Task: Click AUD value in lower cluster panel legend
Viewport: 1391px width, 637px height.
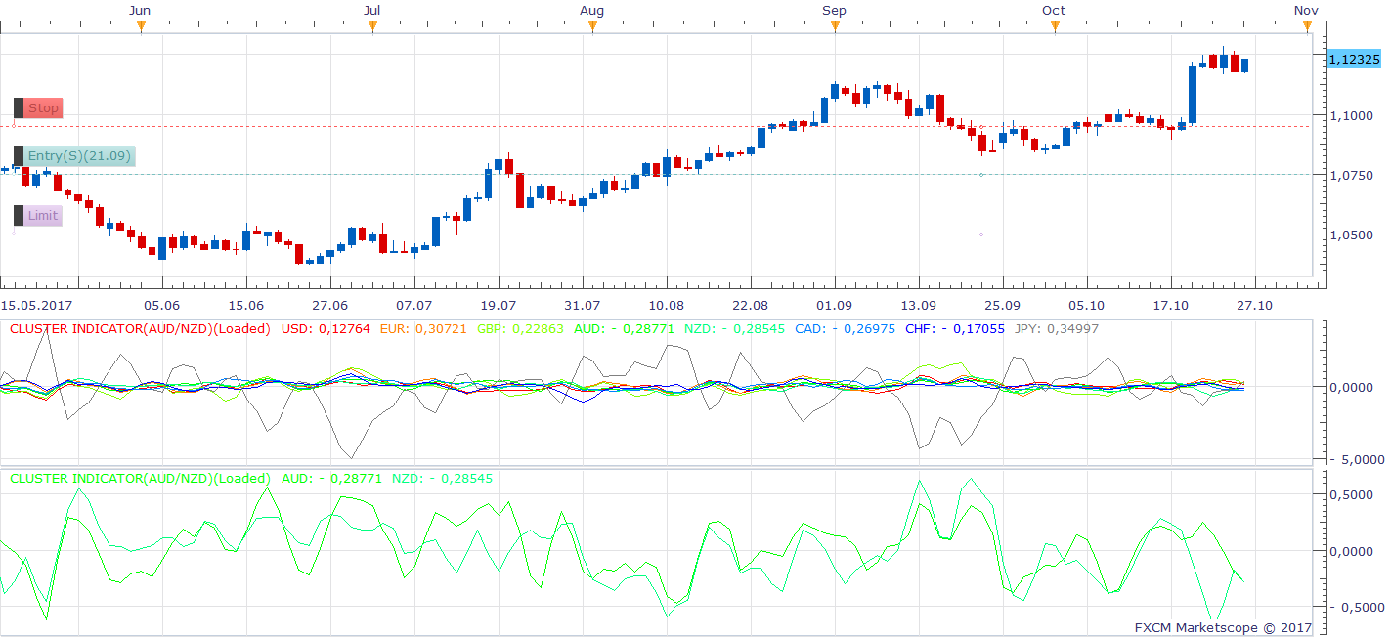Action: [331, 479]
